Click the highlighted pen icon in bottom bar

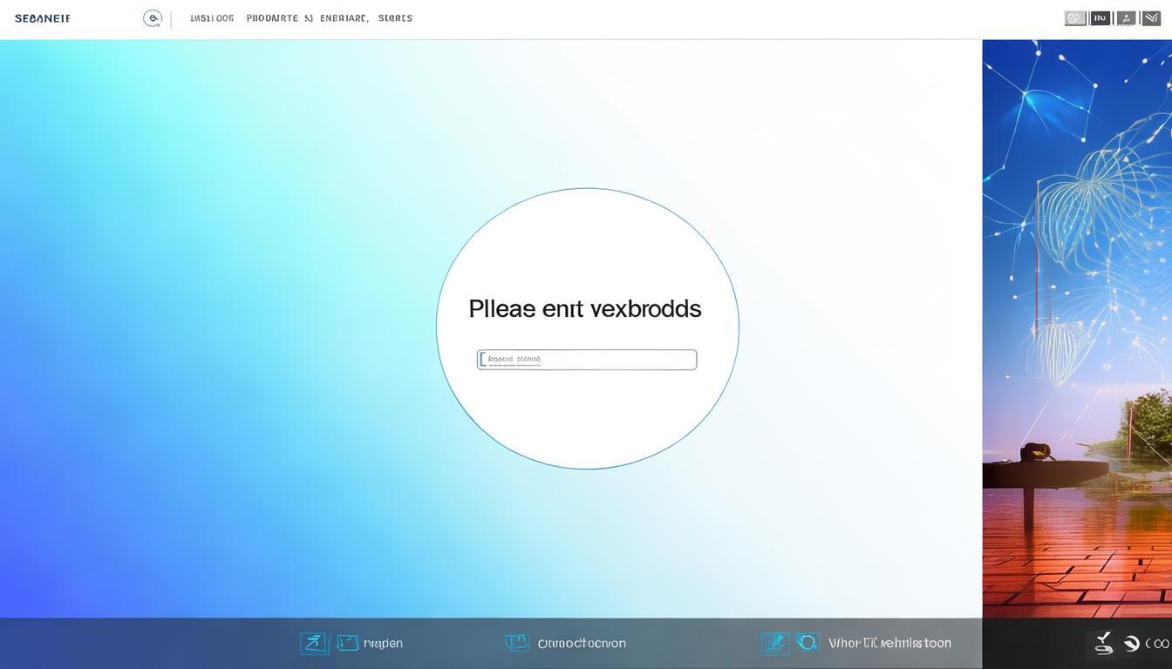(x=774, y=644)
